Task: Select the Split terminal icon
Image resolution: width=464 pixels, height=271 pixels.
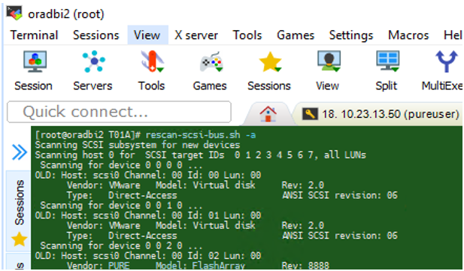Action: (387, 62)
